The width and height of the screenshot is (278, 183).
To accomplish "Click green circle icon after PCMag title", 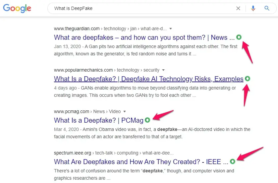I will click(147, 120).
